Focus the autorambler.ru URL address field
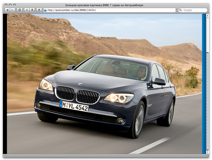The width and height of the screenshot is (212, 160). 109,10
